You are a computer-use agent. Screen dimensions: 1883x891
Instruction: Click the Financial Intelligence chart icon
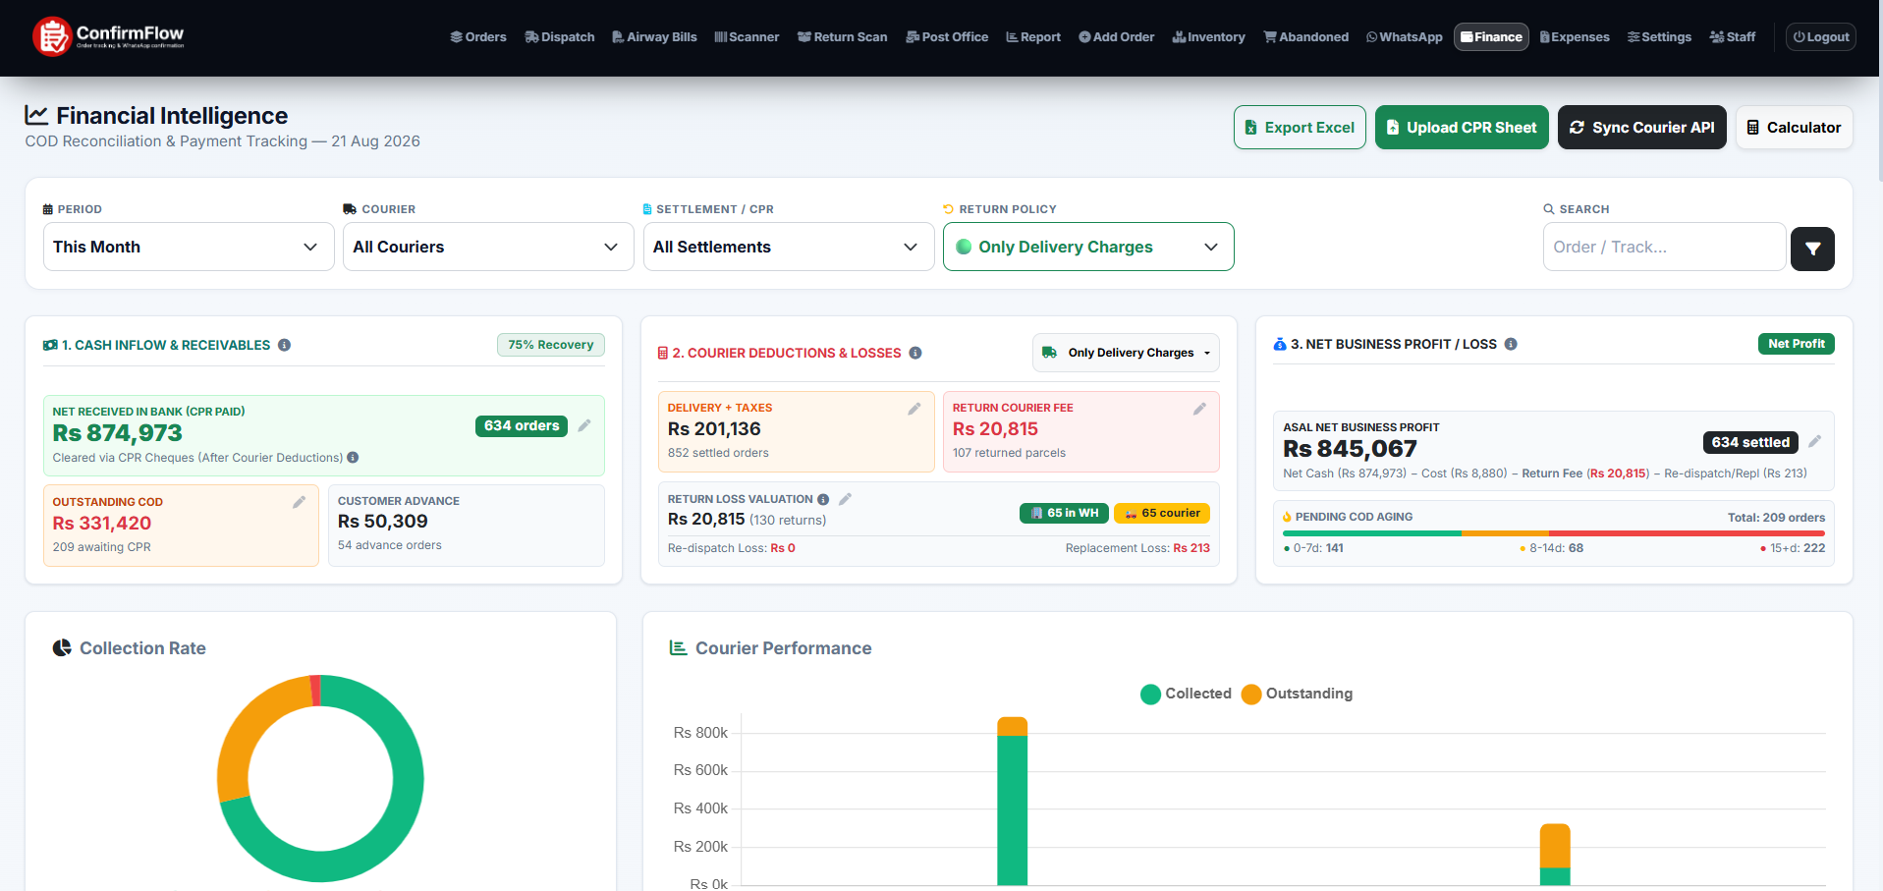[36, 115]
